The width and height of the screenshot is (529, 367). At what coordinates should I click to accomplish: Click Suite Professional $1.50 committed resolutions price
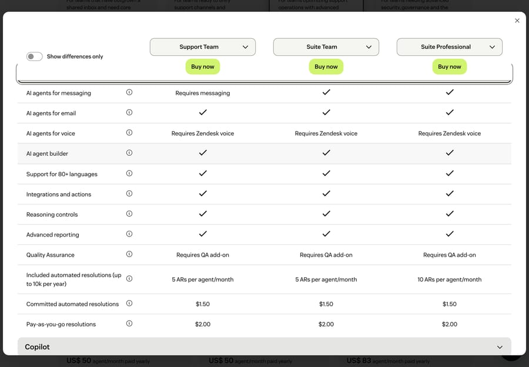pyautogui.click(x=450, y=304)
